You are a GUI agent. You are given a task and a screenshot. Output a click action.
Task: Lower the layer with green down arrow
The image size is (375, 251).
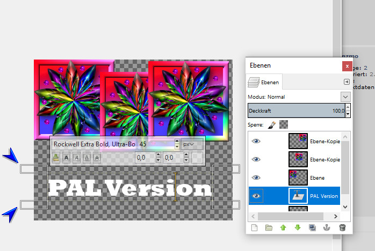[x=298, y=227]
